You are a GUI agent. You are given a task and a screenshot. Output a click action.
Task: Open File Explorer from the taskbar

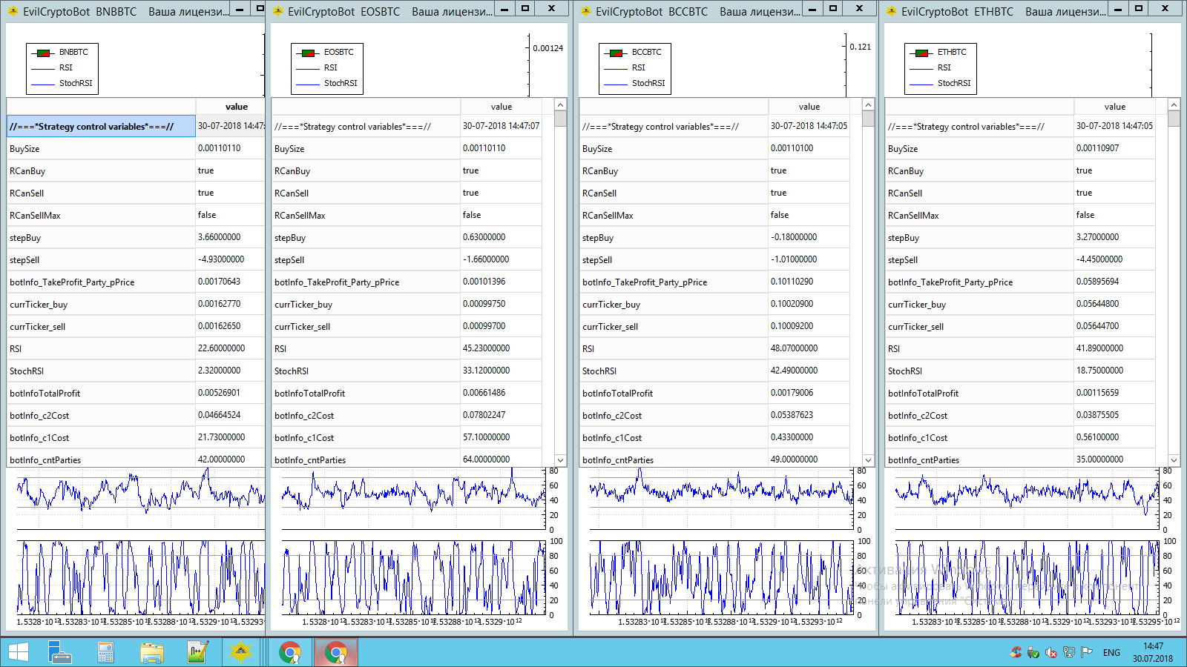(x=152, y=652)
